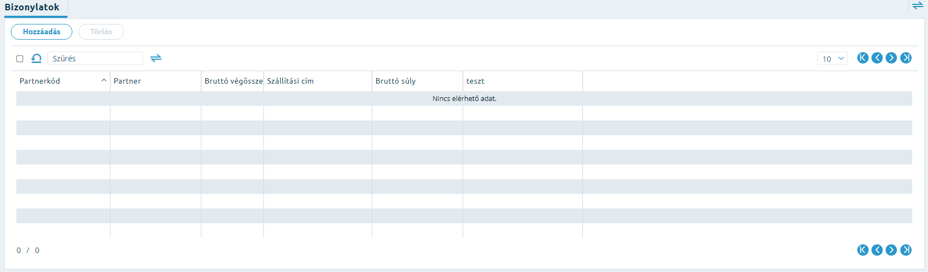Viewport: 928px width, 272px height.
Task: Tick the select-all checkbox
Action: click(x=20, y=59)
